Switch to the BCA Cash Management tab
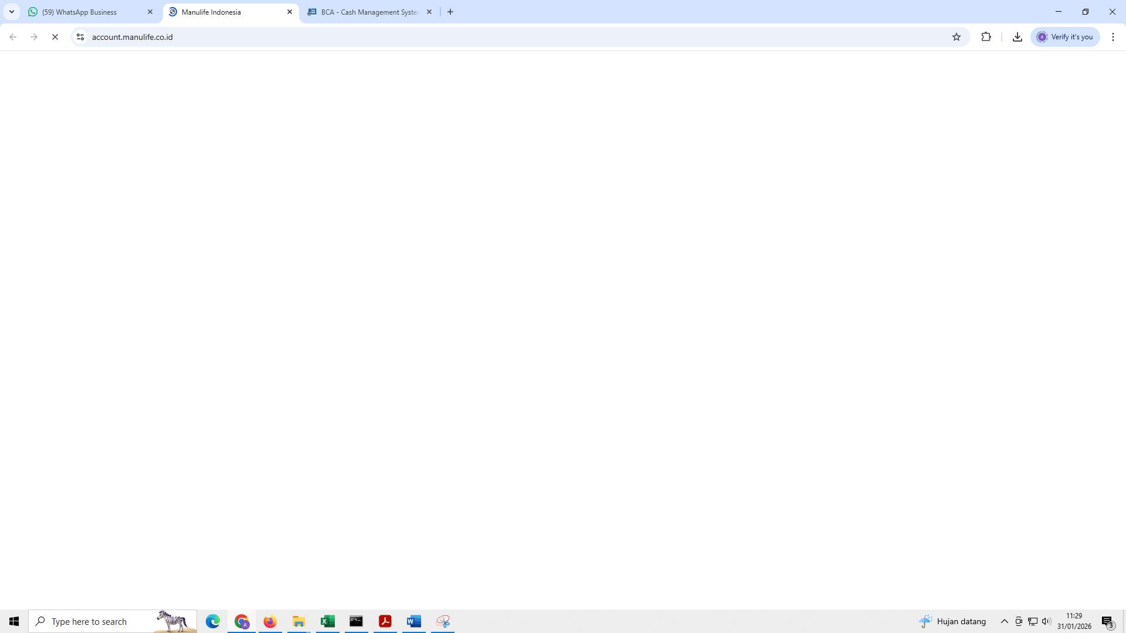This screenshot has width=1126, height=633. click(367, 12)
